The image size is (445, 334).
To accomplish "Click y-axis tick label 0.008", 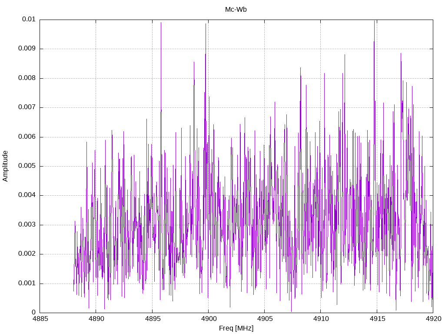I will point(27,78).
